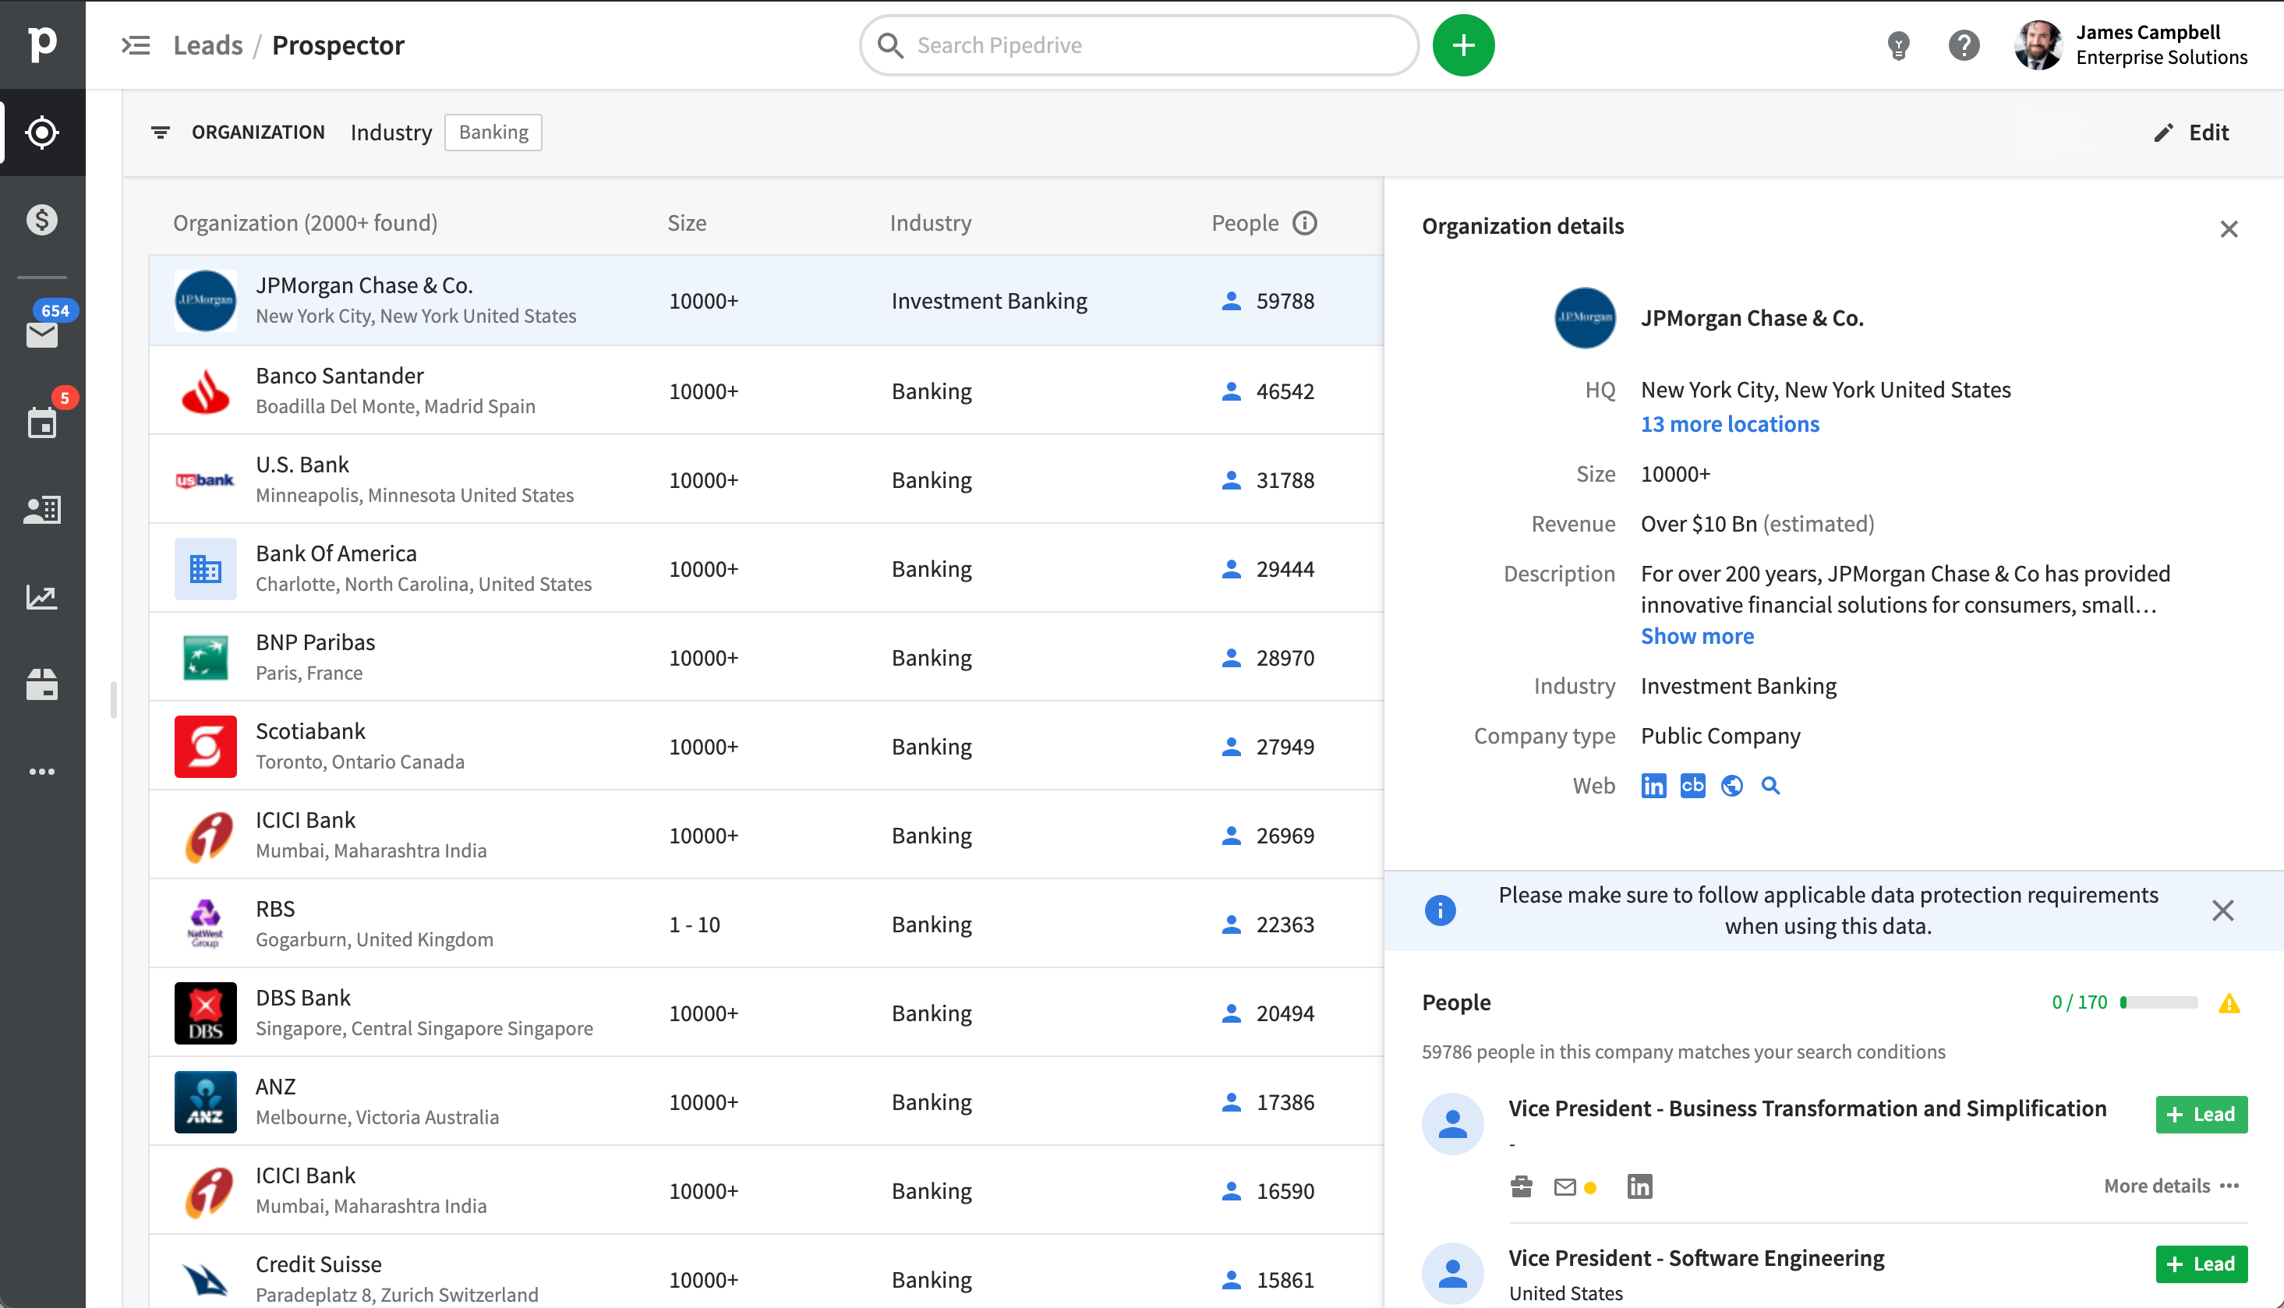Expand Show more in description
Image resolution: width=2284 pixels, height=1308 pixels.
(x=1696, y=636)
